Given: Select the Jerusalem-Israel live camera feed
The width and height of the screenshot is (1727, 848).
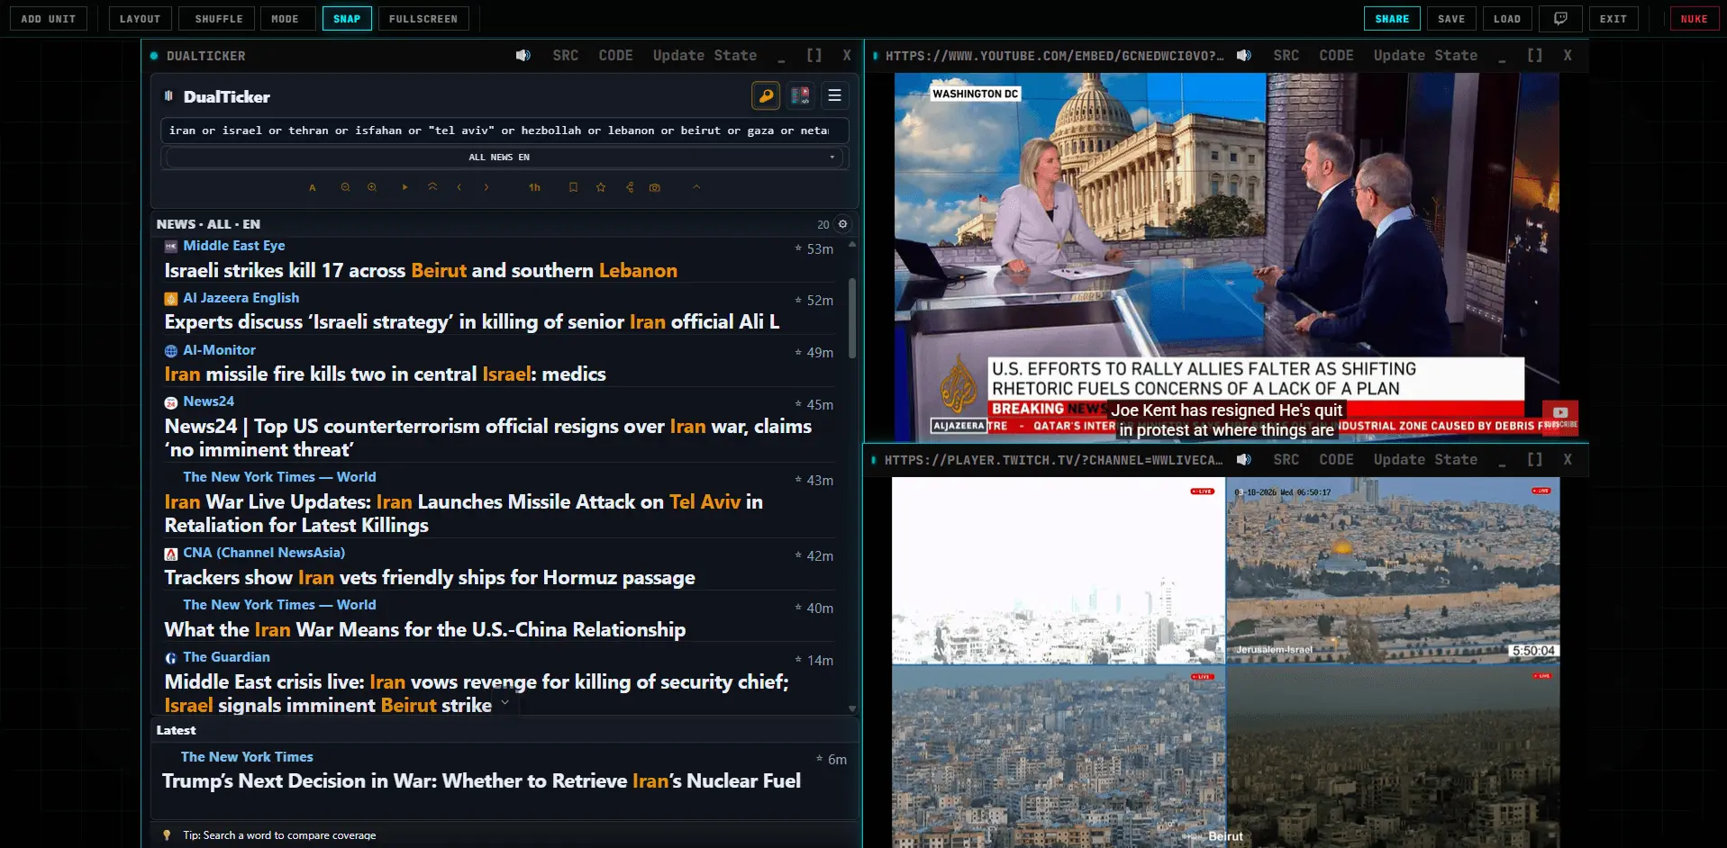Looking at the screenshot, I should tap(1393, 571).
